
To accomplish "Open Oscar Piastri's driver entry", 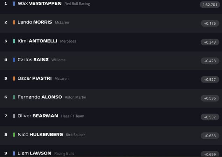I will 34,78.
